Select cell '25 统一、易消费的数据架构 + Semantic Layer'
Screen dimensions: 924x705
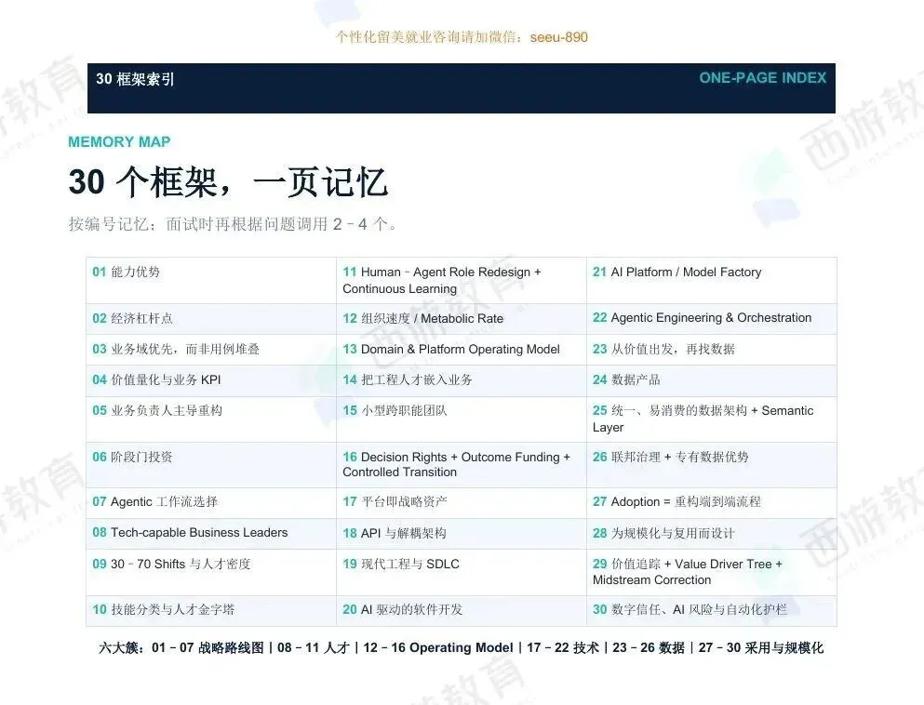[712, 419]
